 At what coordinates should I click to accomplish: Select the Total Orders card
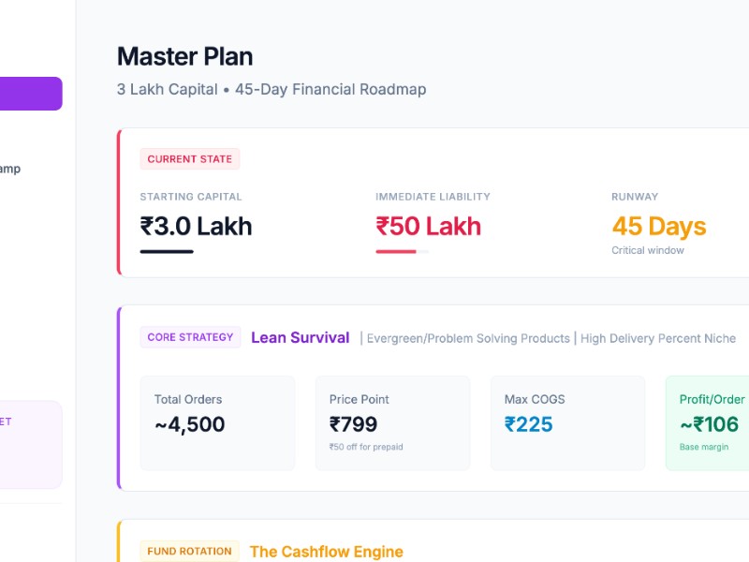point(217,423)
